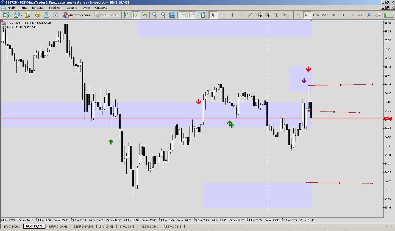This screenshot has height=231, width=395.
Task: Switch to the BR-7.19,H1 chart tab
Action: pyautogui.click(x=12, y=227)
